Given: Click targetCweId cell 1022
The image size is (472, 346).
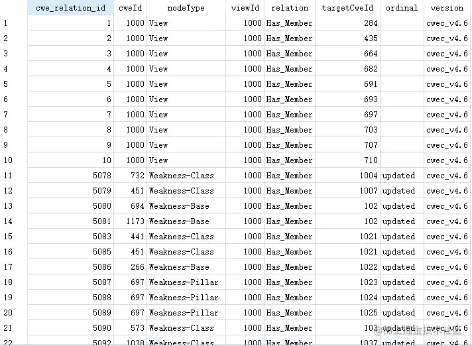Looking at the screenshot, I should tap(347, 267).
